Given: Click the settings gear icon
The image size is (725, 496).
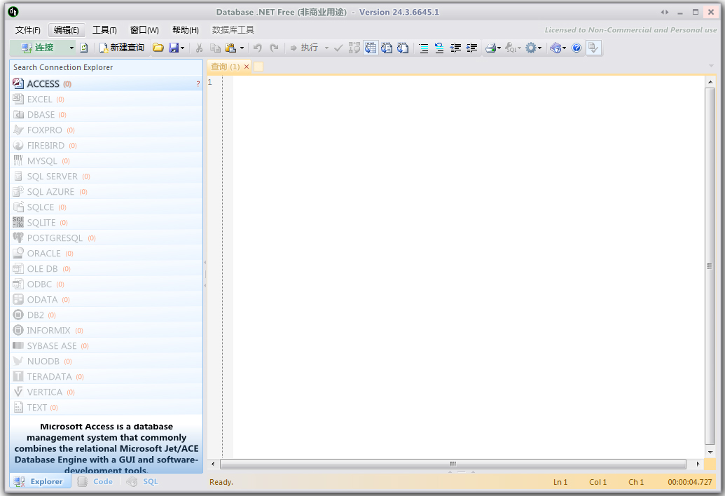Looking at the screenshot, I should click(x=531, y=48).
